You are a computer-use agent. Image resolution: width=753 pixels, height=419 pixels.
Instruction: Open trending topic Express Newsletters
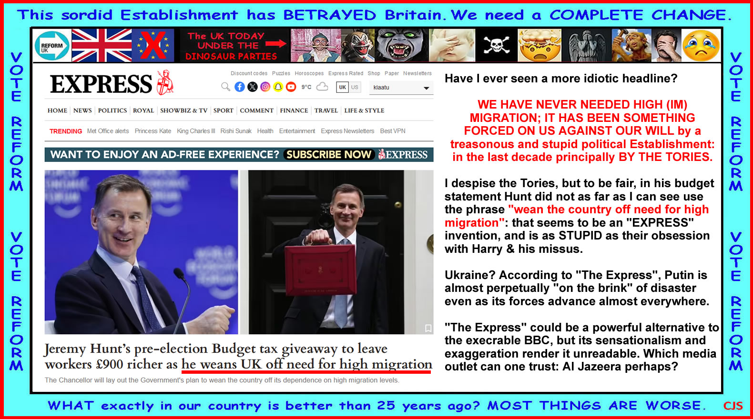pyautogui.click(x=347, y=131)
